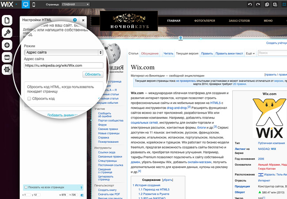
Task: Click the онлайн-магазин link
Action: [x=199, y=162]
